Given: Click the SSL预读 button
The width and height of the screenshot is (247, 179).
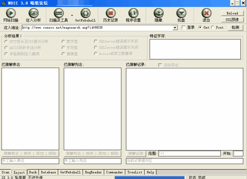Looking at the screenshot, I should coord(232,20).
